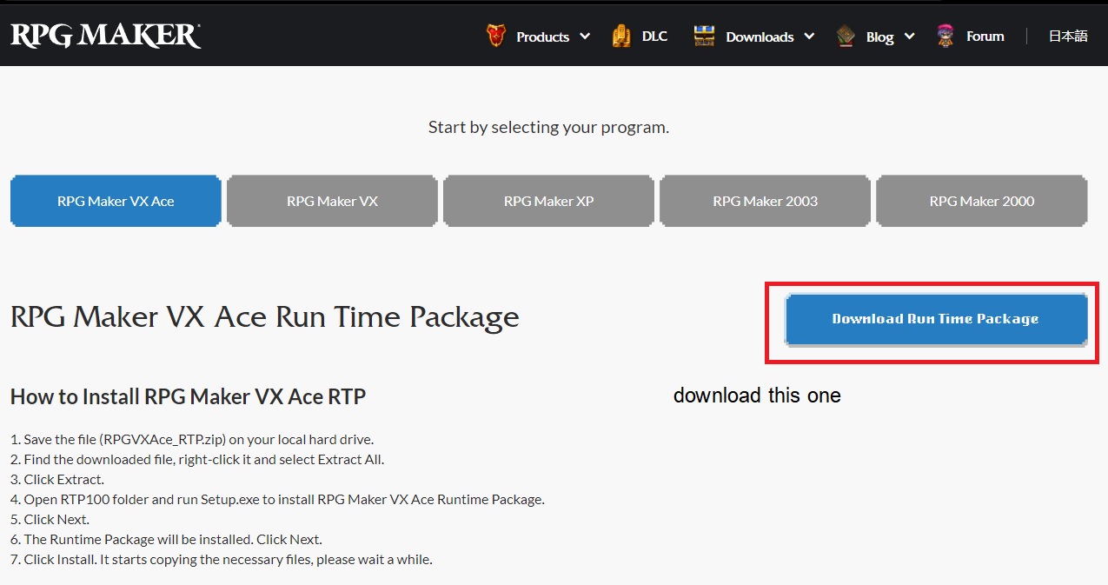1108x585 pixels.
Task: Click 'How to Install RPG Maker VX Ace RTP' heading
Action: 188,397
